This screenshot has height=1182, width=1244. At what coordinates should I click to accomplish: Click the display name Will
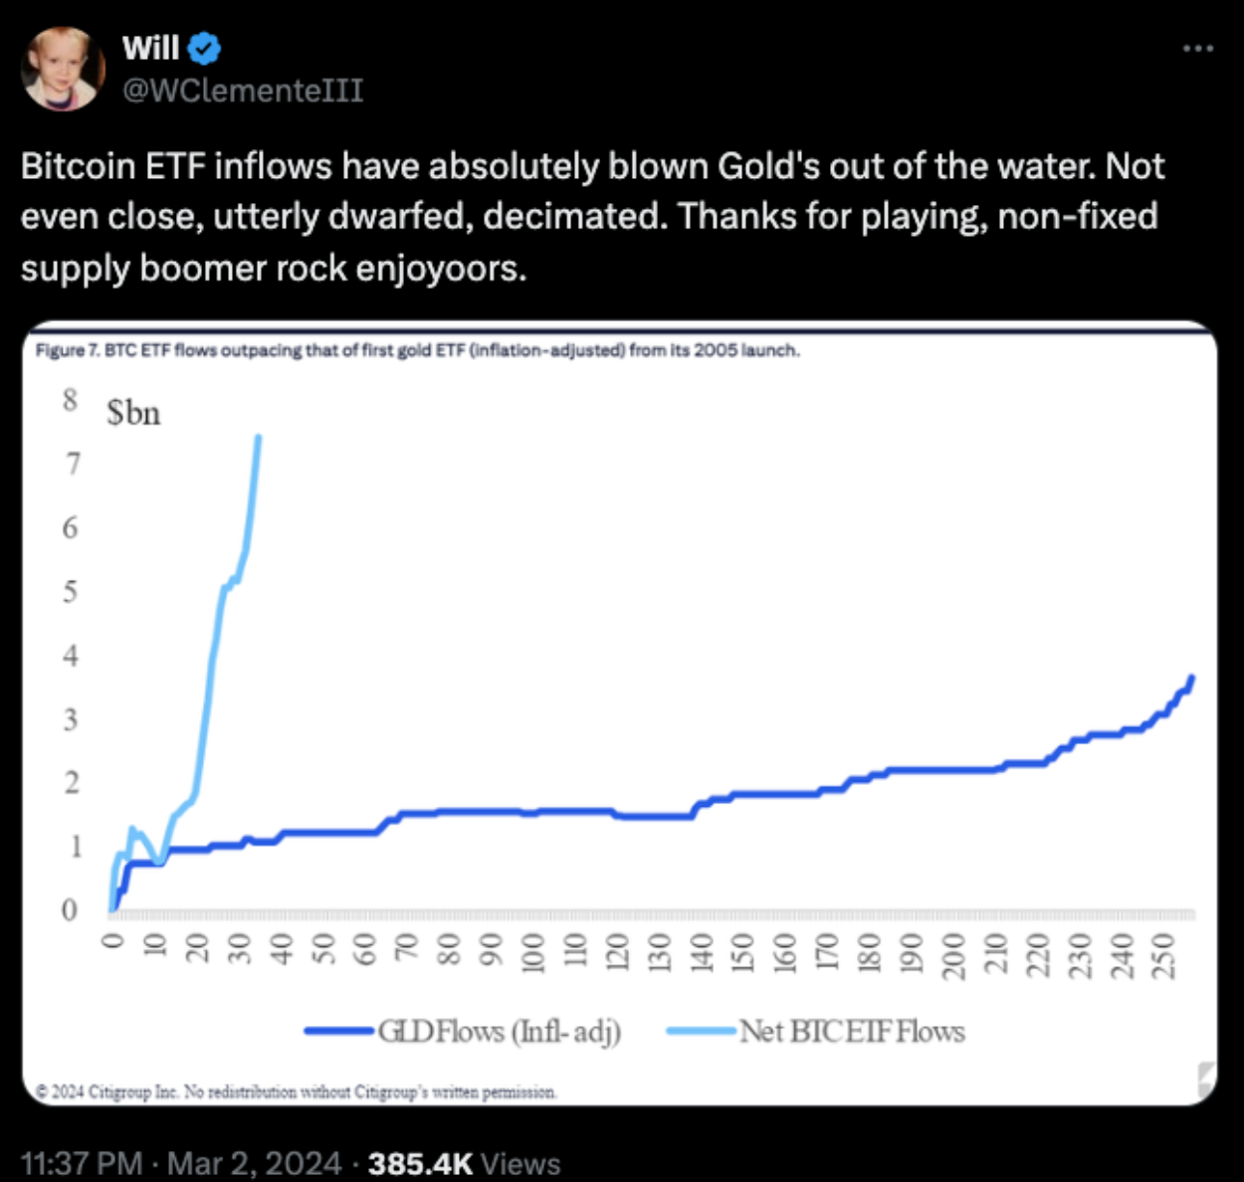(x=151, y=48)
